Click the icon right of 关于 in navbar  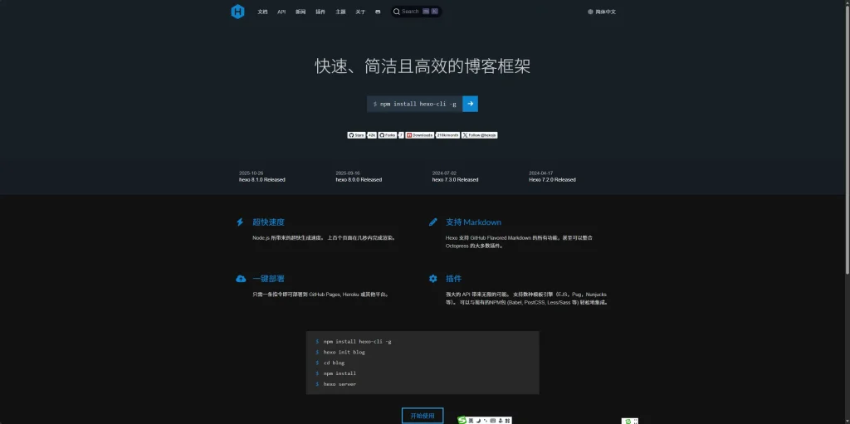click(378, 12)
